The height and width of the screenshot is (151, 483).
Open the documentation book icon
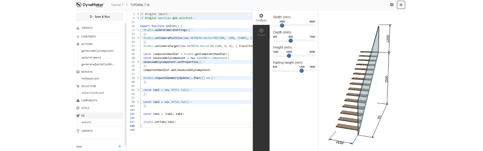[x=392, y=5]
